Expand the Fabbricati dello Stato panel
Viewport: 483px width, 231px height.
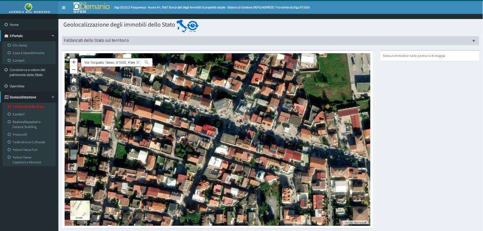point(474,41)
